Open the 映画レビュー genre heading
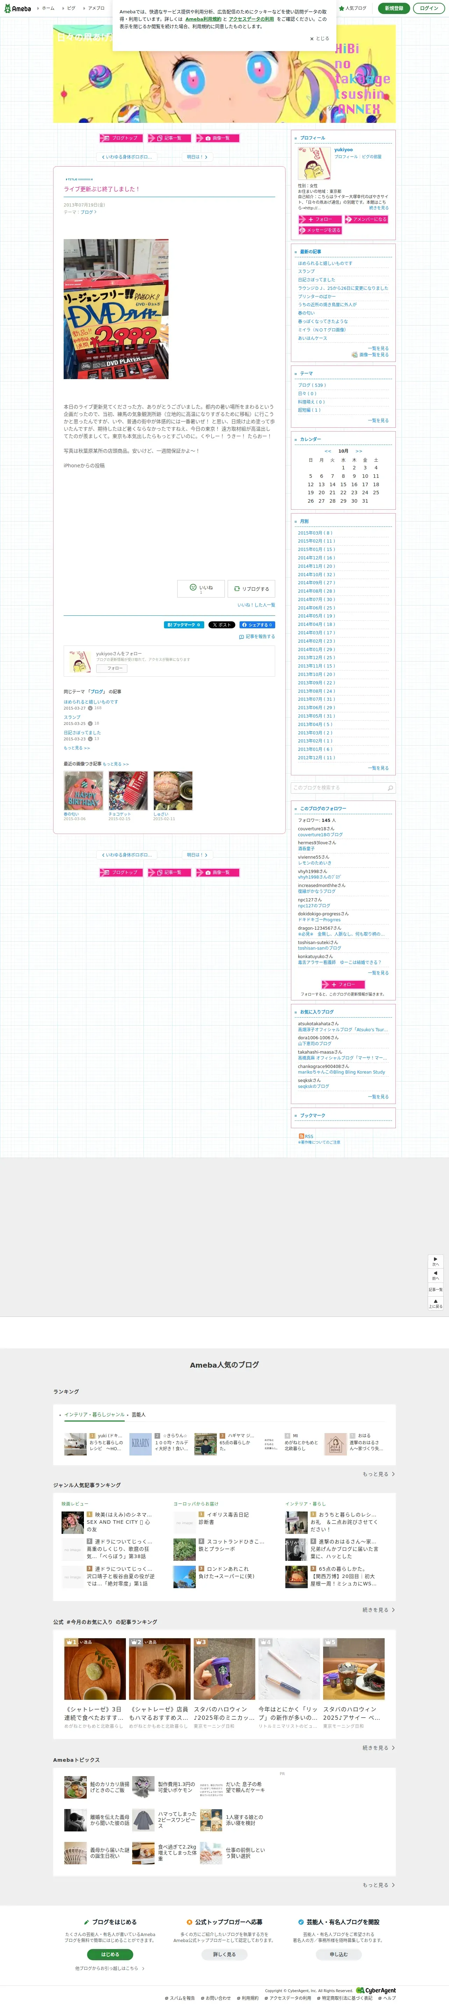 click(74, 1504)
